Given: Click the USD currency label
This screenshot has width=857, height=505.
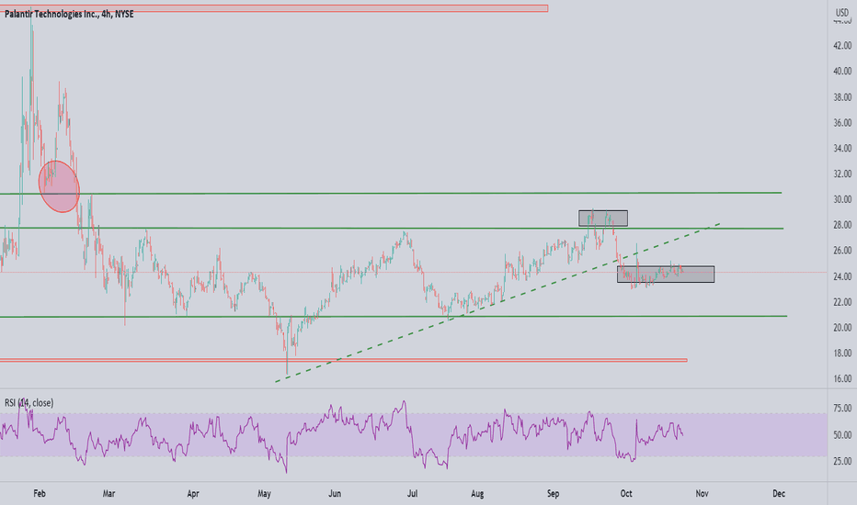Looking at the screenshot, I should 842,13.
